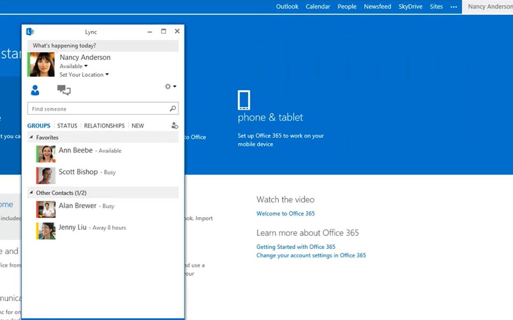Click the phone & tablet device icon
This screenshot has height=320, width=513.
coord(244,100)
